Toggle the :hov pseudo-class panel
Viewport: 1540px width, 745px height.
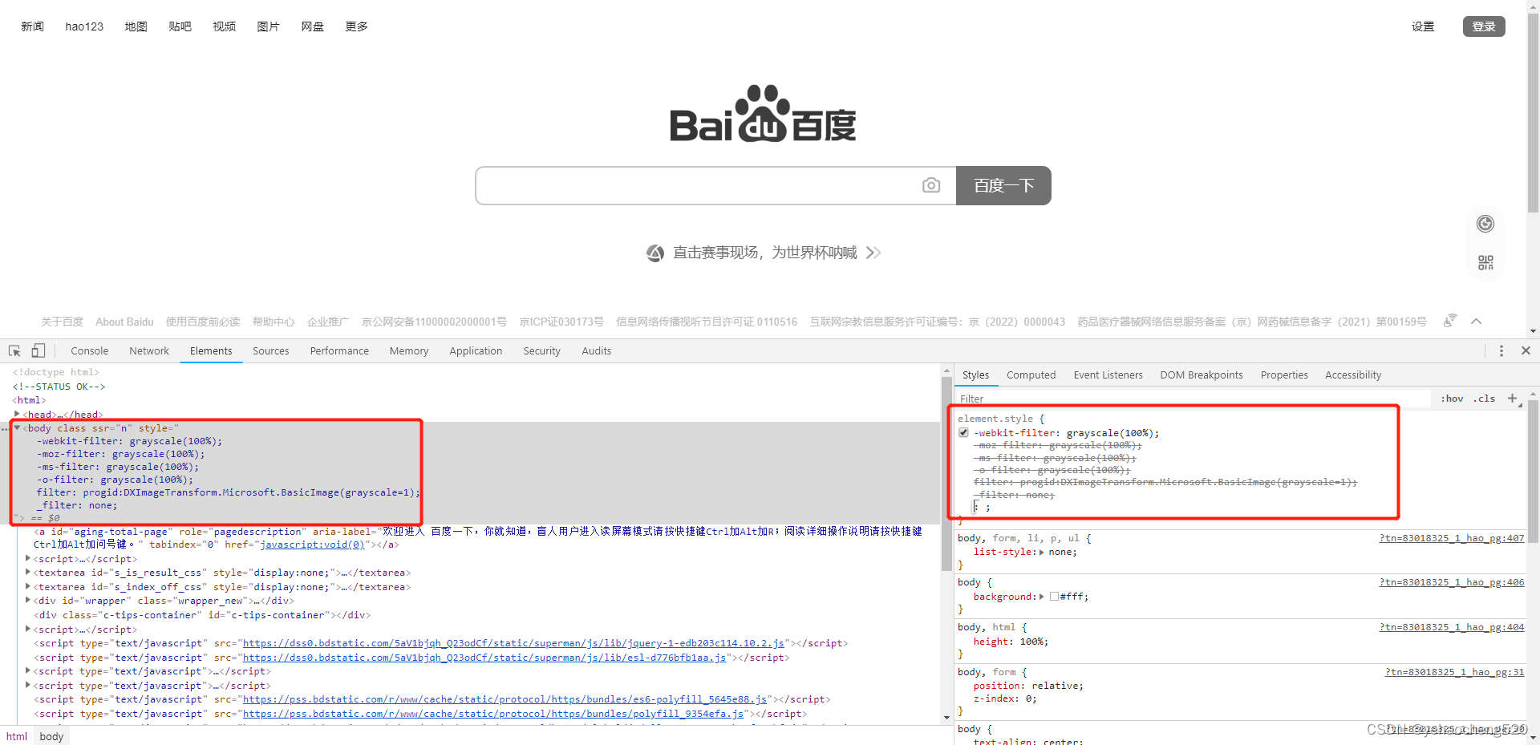[x=1452, y=399]
